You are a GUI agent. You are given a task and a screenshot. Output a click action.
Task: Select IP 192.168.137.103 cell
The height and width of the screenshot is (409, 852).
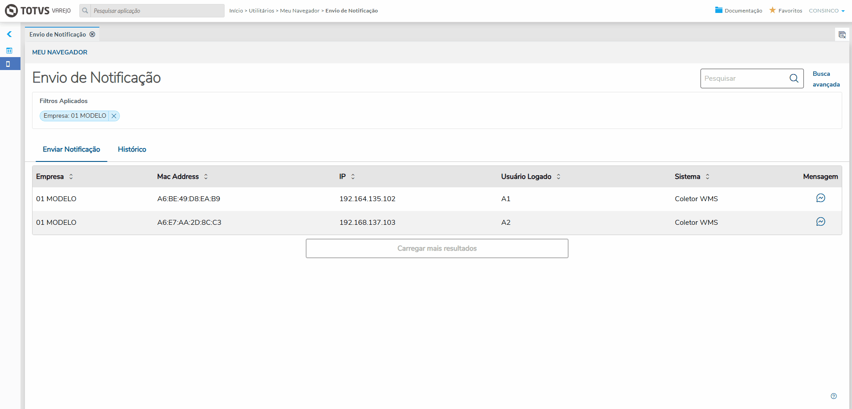click(368, 223)
